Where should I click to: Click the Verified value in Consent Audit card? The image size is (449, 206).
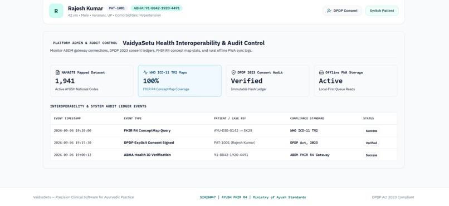click(247, 81)
